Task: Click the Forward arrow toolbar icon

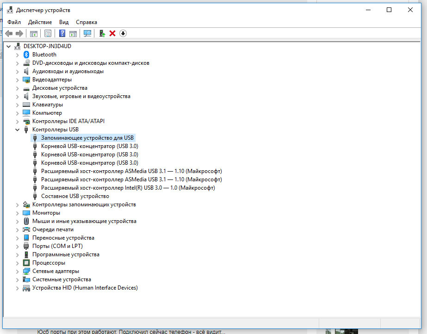Action: 19,33
